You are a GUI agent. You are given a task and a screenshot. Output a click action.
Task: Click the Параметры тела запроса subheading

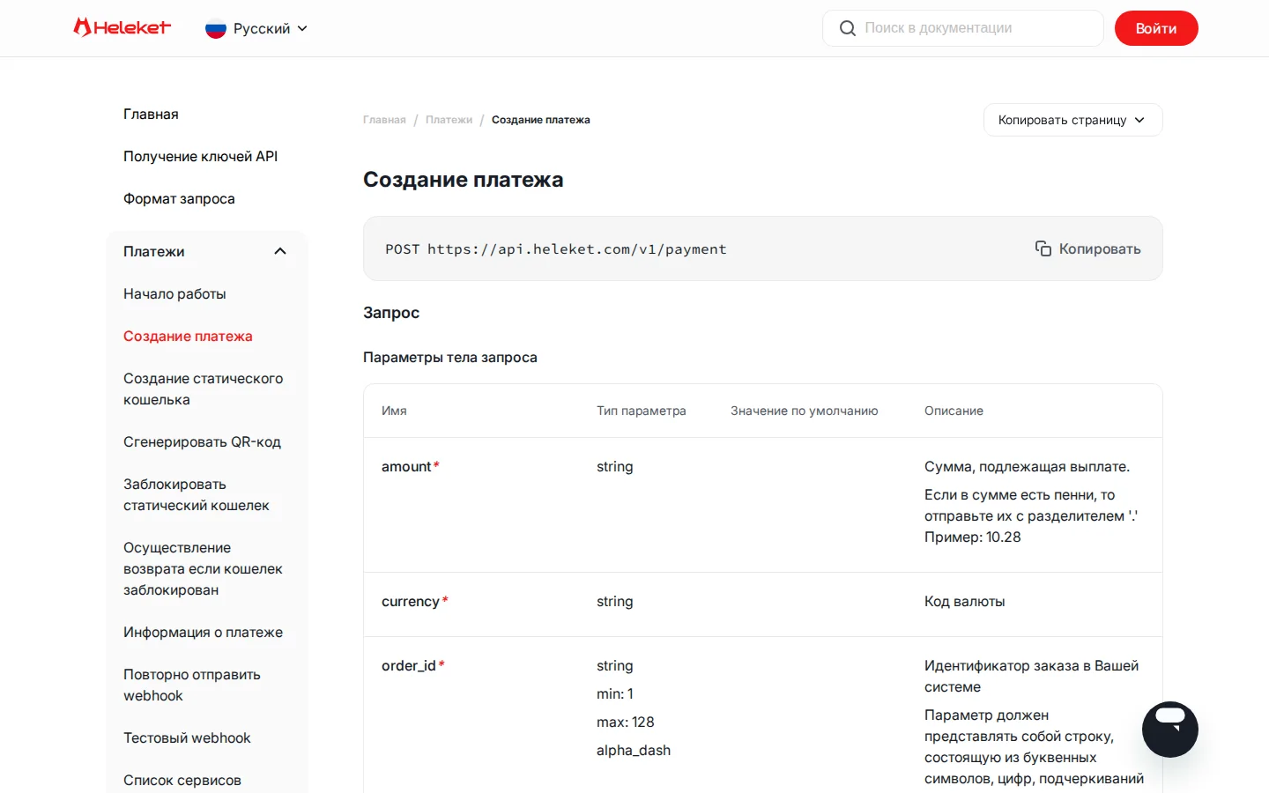pos(450,357)
